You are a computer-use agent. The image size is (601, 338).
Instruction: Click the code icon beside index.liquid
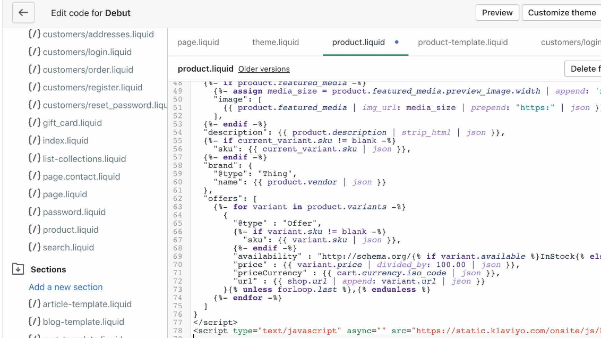34,141
